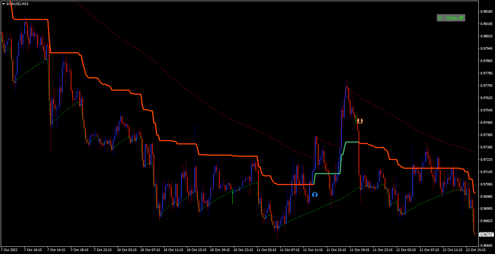Image resolution: width=495 pixels, height=254 pixels.
Task: Click the EURUSD,M15 chart title
Action: pyautogui.click(x=17, y=4)
